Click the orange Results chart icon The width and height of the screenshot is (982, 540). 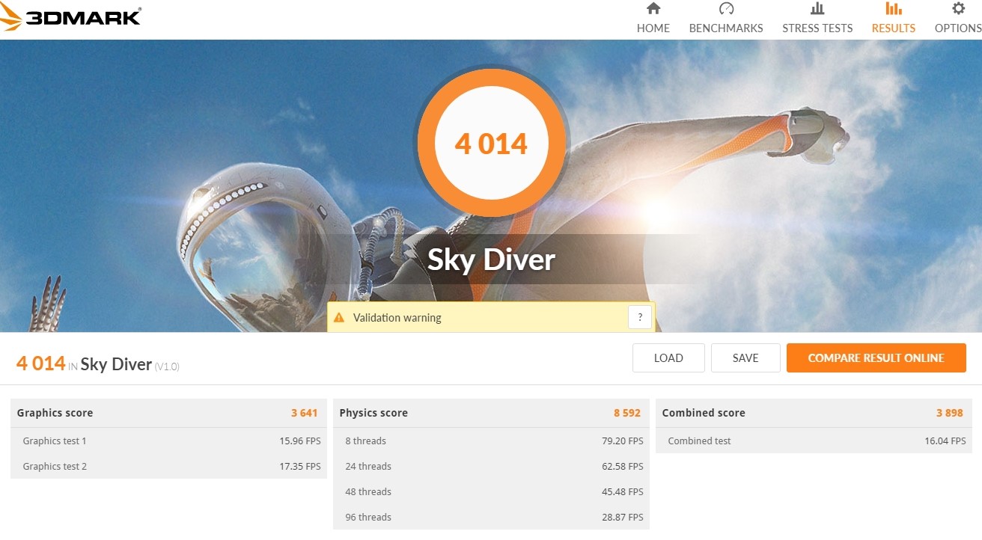pos(894,9)
